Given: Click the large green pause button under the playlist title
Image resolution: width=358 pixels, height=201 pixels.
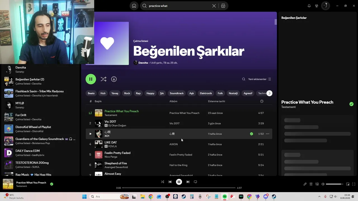Looking at the screenshot, I should [x=91, y=79].
